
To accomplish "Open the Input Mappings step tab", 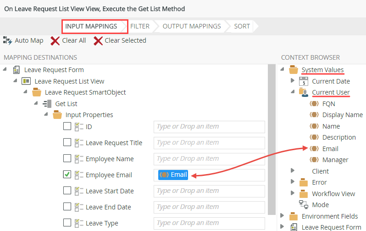I will point(94,27).
